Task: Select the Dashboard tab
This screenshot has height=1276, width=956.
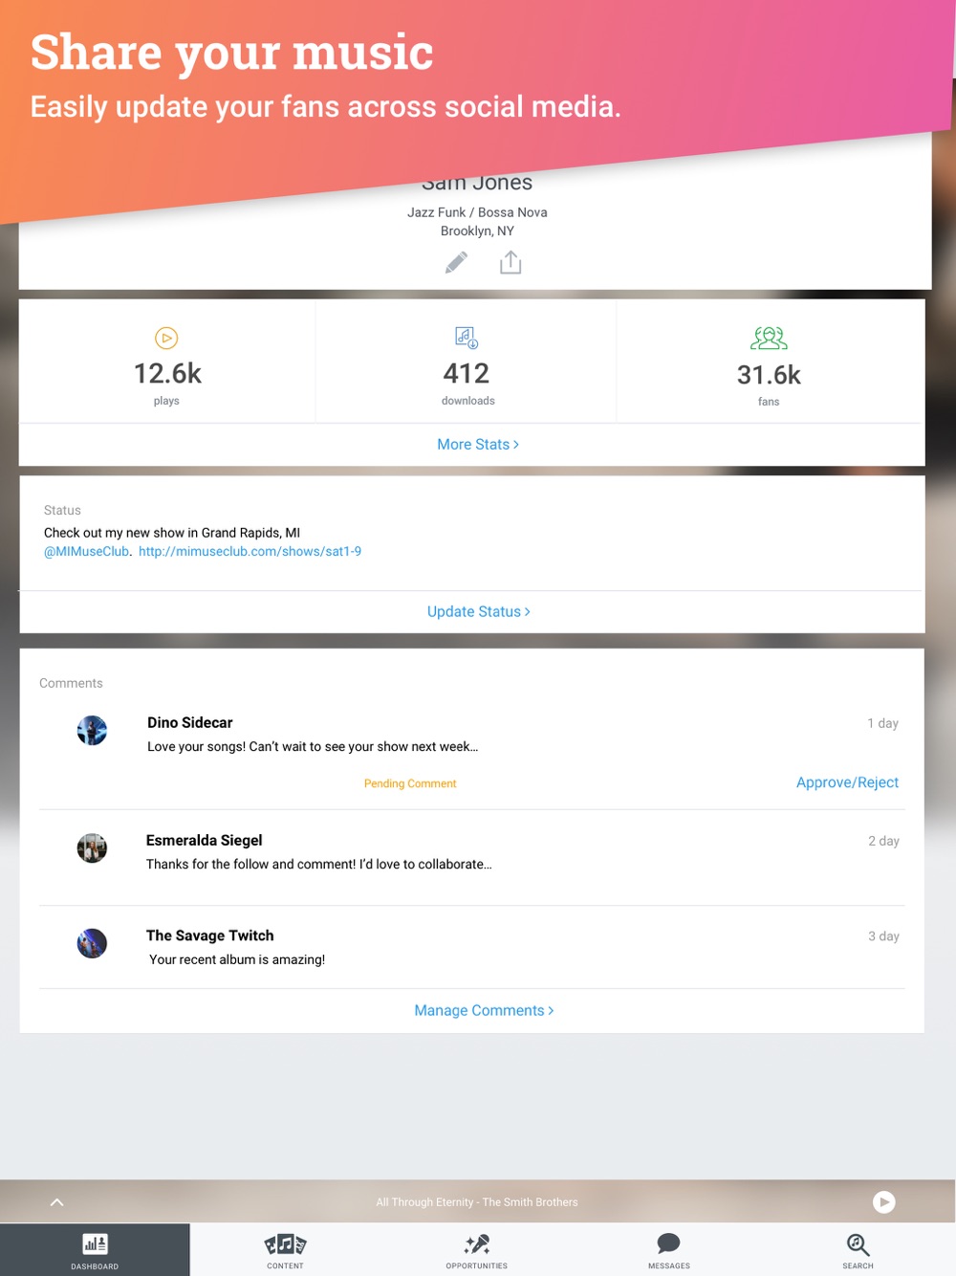Action: click(95, 1249)
